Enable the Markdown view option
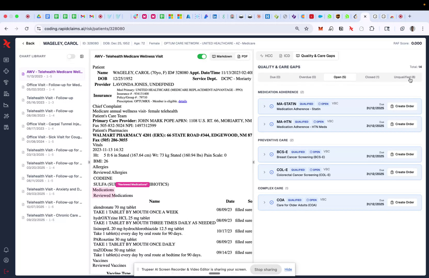This screenshot has width=429, height=278. click(222, 56)
